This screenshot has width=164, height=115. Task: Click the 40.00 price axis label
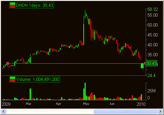[152, 45]
